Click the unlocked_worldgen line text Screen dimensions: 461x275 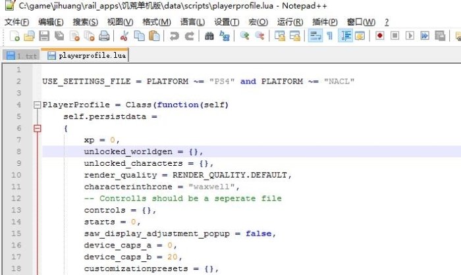[144, 151]
